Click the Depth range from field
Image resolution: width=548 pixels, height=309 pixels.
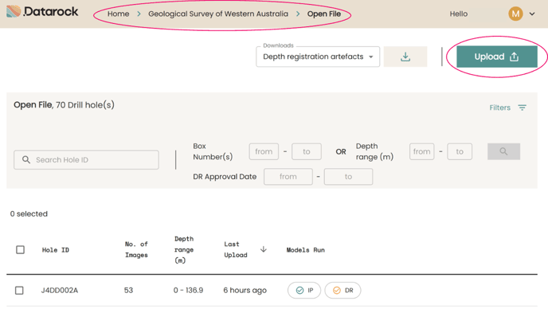click(422, 151)
